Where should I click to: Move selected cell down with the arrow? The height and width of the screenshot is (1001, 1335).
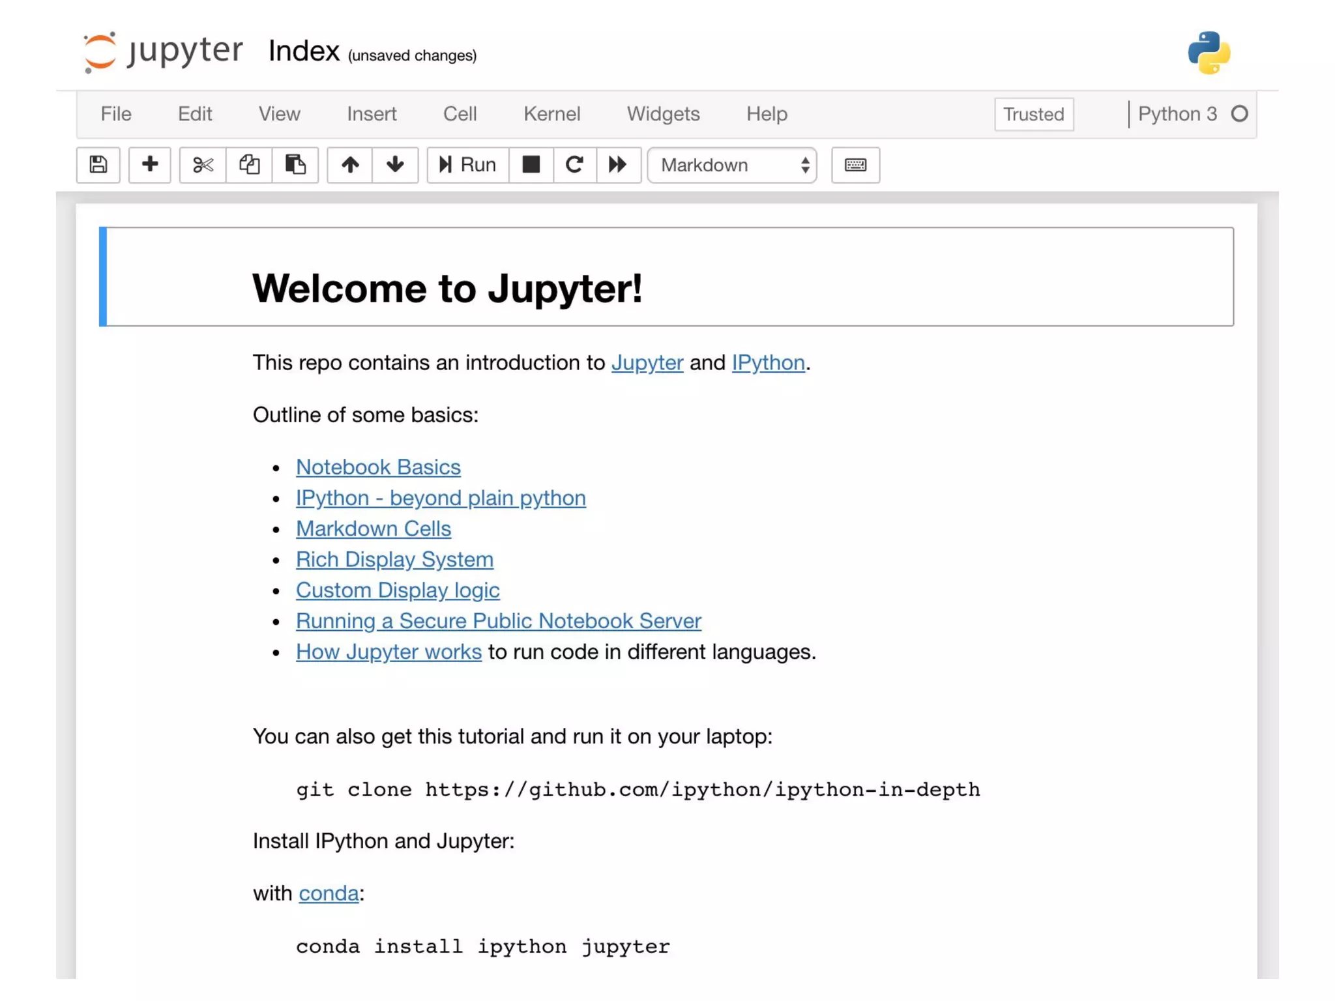(x=395, y=165)
